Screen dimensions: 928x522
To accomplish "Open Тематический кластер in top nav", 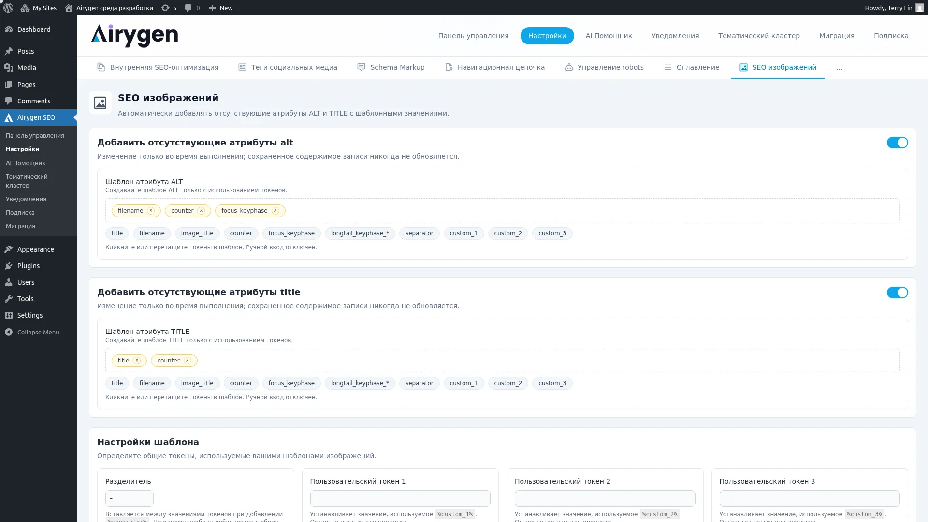I will click(759, 36).
